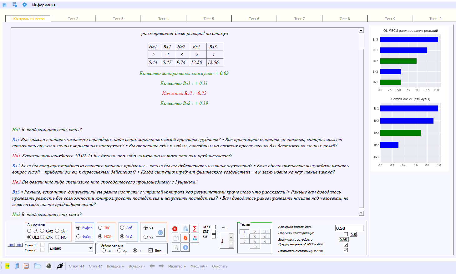This screenshot has width=456, height=274.
Task: Click scroll-down arrow of the text pane
Action: coord(361,213)
